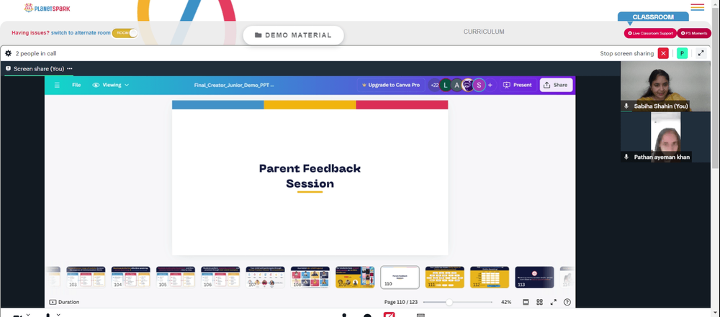Select page thumbnail 104
This screenshot has height=317, width=720.
(131, 277)
